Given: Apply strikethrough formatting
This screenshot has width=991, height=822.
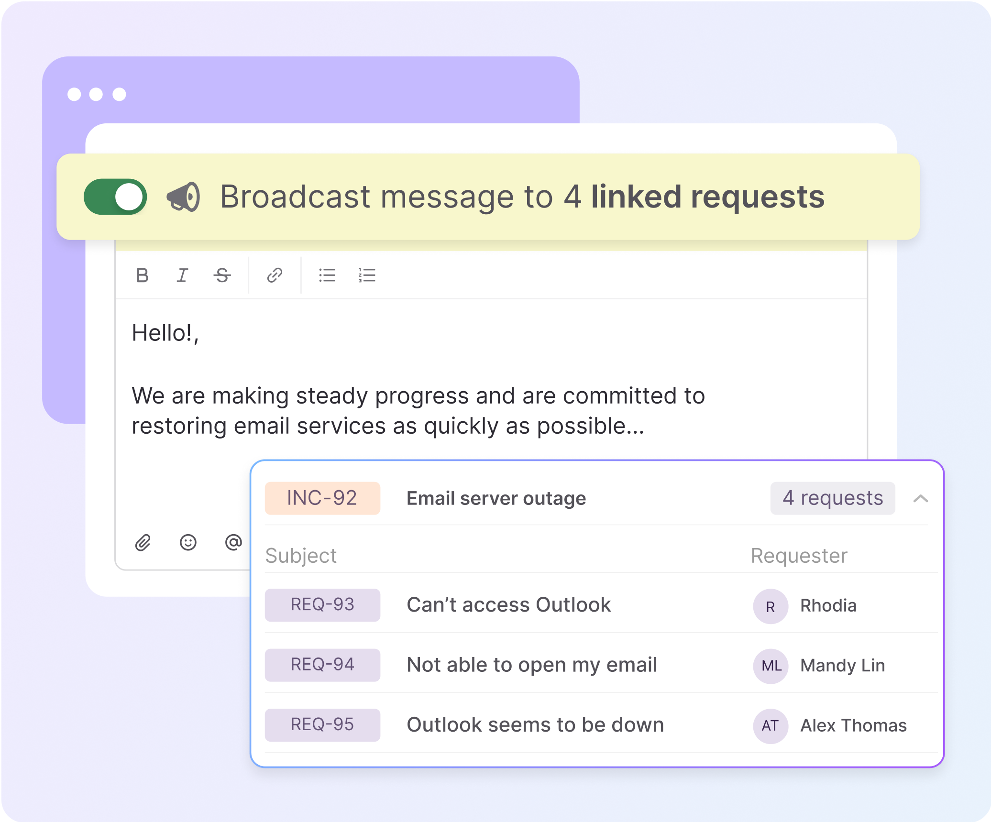Looking at the screenshot, I should pos(222,275).
